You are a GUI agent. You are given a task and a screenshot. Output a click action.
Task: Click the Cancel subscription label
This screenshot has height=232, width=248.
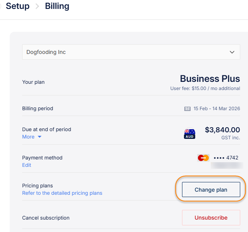[x=46, y=218]
